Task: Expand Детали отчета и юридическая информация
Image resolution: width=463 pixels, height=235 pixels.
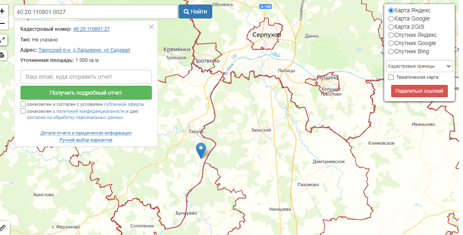Action: (86, 133)
